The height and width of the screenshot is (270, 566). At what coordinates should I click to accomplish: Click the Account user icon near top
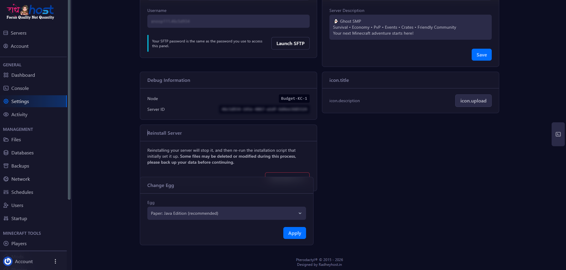tap(6, 46)
